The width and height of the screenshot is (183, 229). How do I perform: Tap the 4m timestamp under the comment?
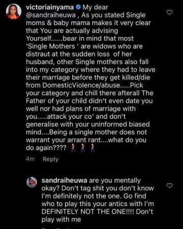click(30, 159)
